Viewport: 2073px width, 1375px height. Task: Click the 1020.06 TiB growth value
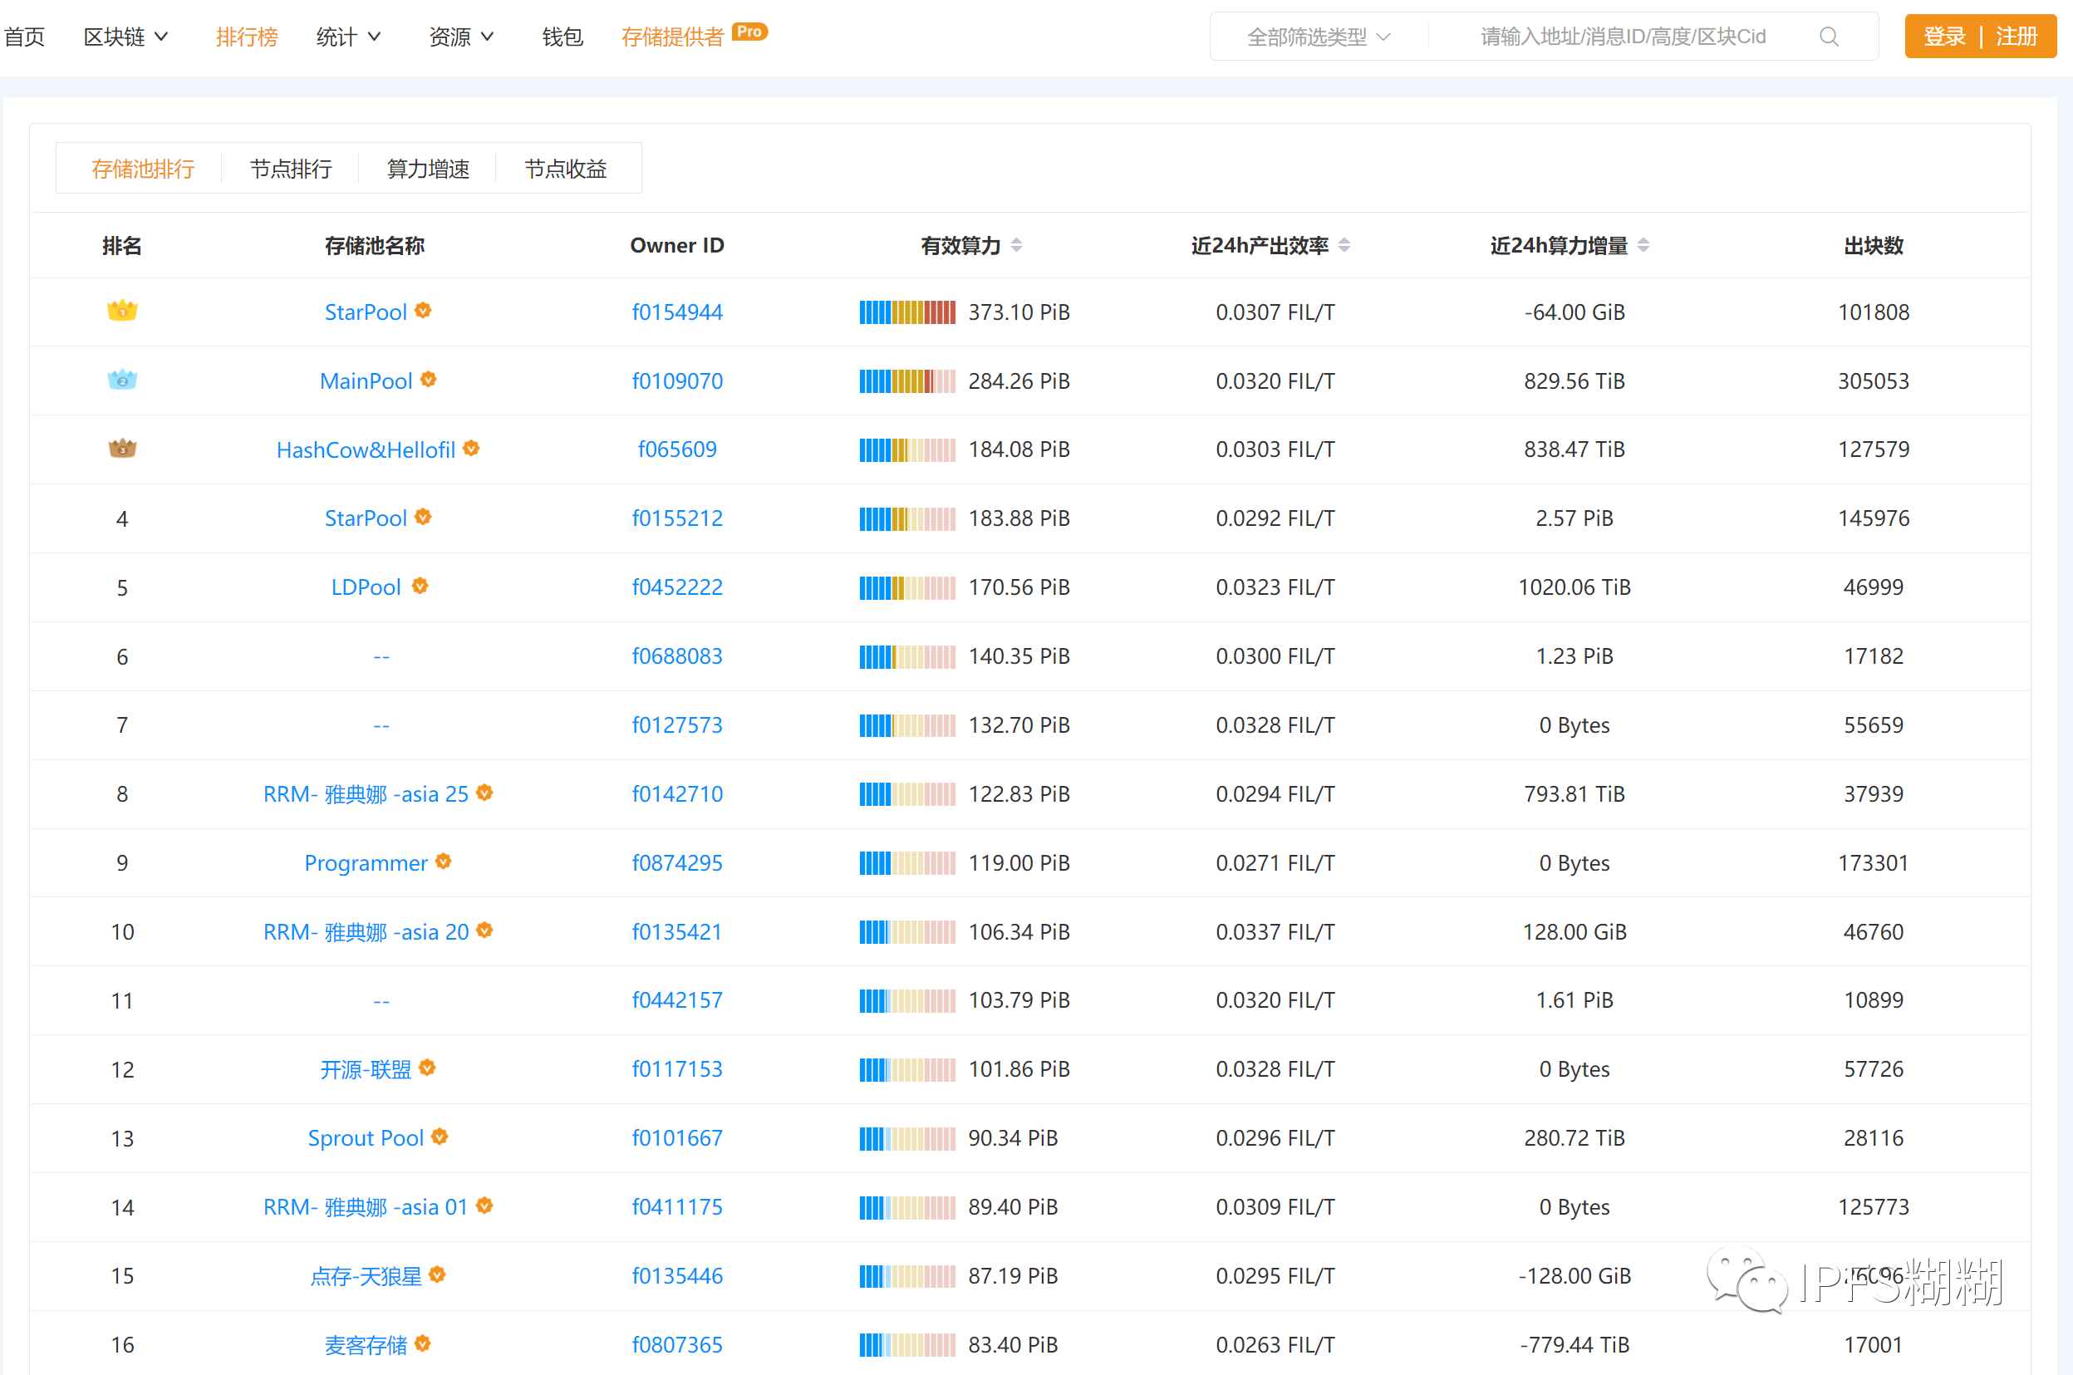pyautogui.click(x=1574, y=587)
